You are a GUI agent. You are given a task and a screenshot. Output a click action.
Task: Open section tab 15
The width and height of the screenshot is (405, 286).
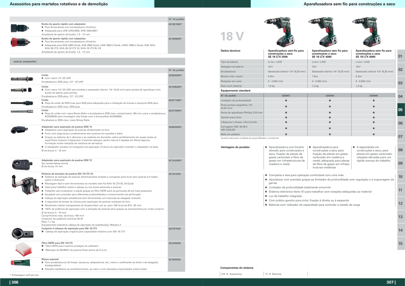pyautogui.click(x=401, y=244)
